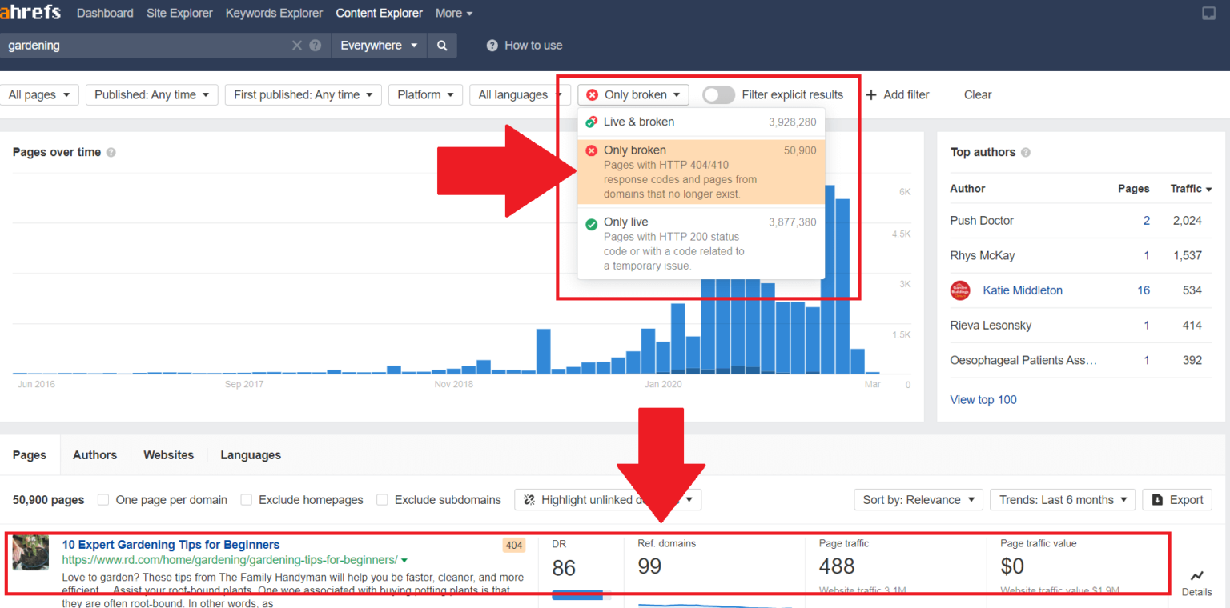Open Katie Middleton author link

[x=1023, y=290]
